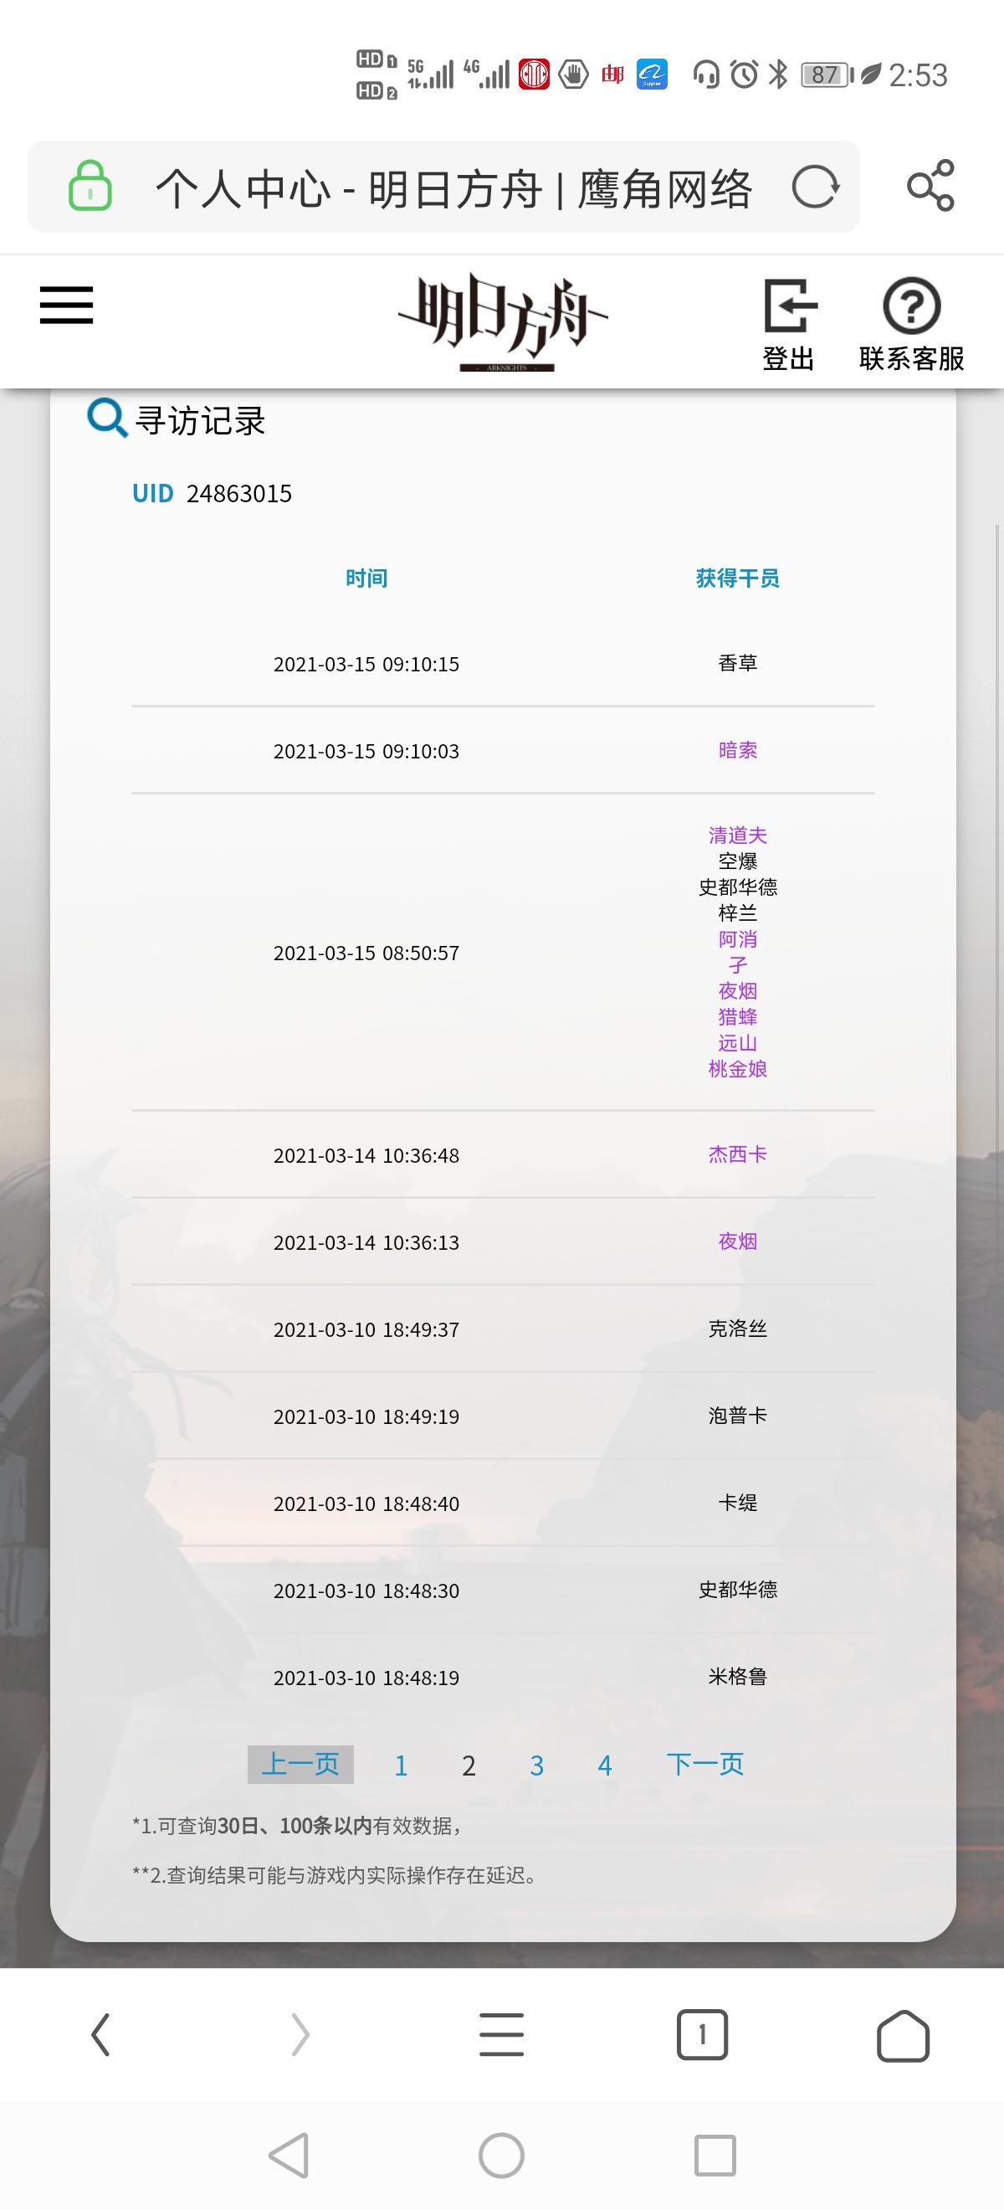Open the browser bottom menu icon
The height and width of the screenshot is (2210, 1004).
click(x=501, y=2034)
